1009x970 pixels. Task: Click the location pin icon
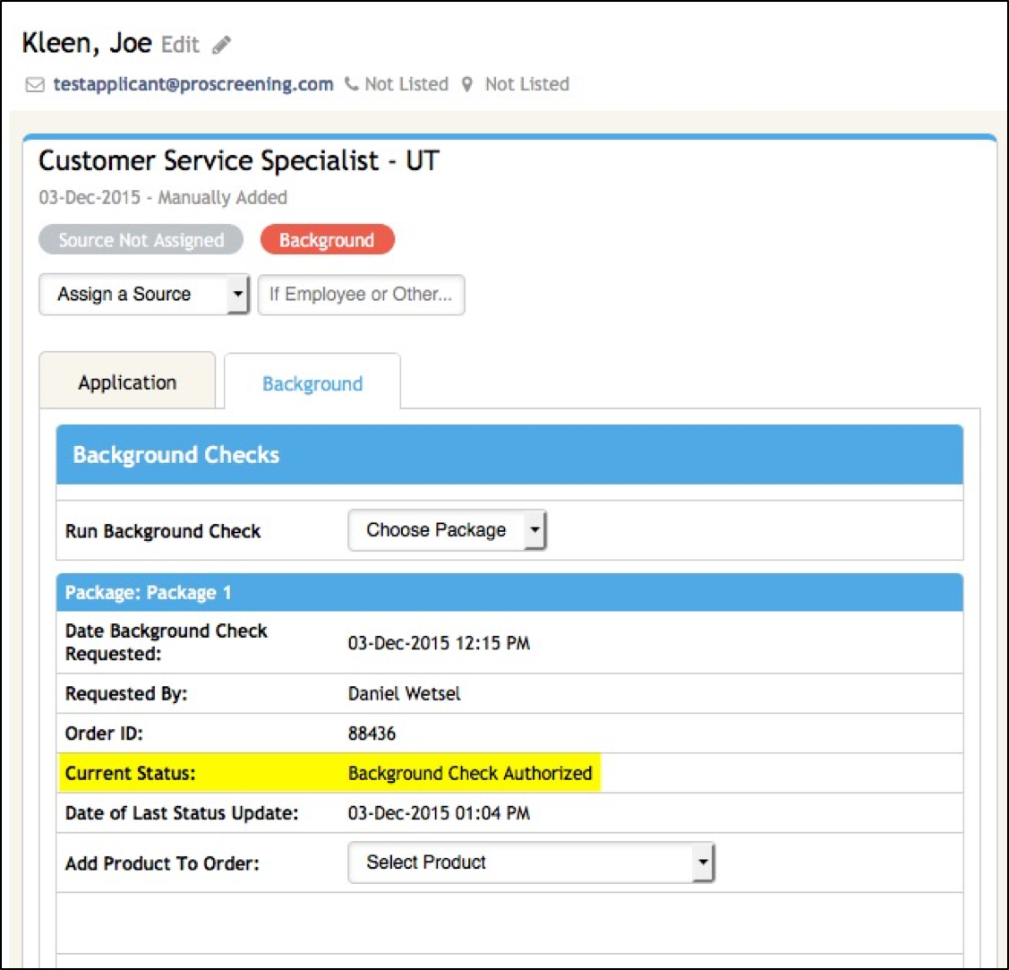click(x=466, y=84)
